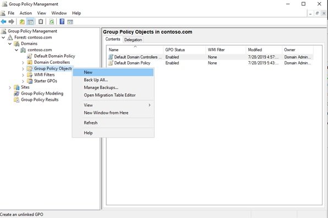Choose Refresh in the context menu
The width and height of the screenshot is (328, 218).
pyautogui.click(x=113, y=123)
